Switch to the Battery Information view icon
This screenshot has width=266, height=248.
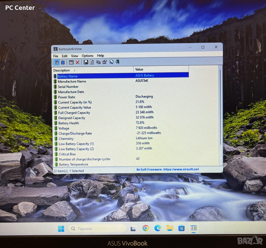click(57, 62)
